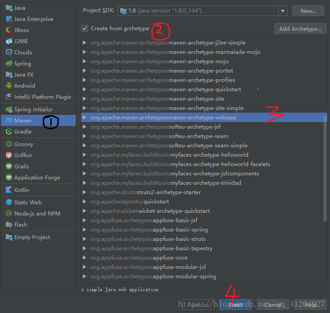The height and width of the screenshot is (313, 330).
Task: Click the Java FX folder icon
Action: pos(9,75)
